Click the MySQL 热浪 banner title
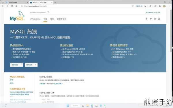173x108 pixels. [24, 32]
